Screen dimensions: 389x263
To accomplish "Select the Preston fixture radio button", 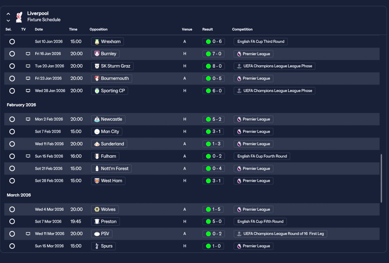I will point(12,221).
